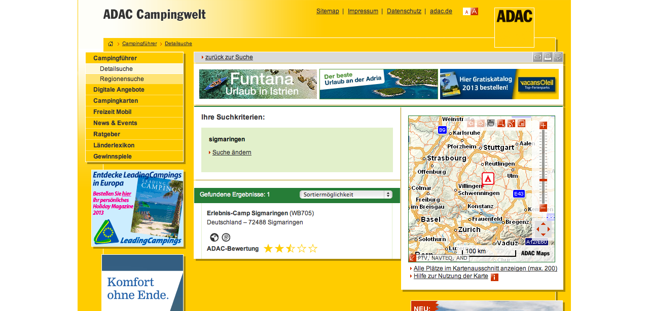This screenshot has height=311, width=649.
Task: Click the home icon in breadcrumb
Action: point(111,44)
